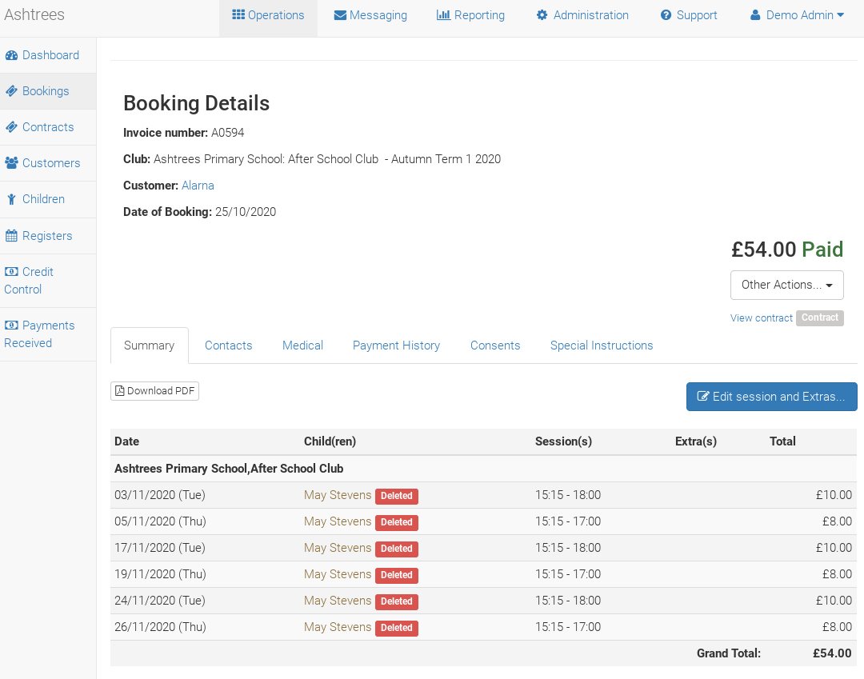The width and height of the screenshot is (864, 679).
Task: Go to Dashboard in the sidebar
Action: pos(48,55)
